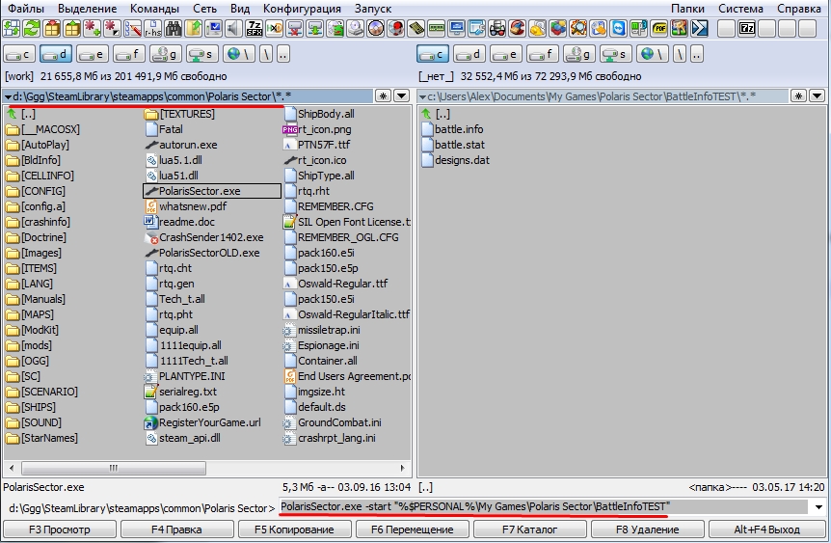
Task: Click the MP3 tool toolbar icon
Action: (x=638, y=28)
